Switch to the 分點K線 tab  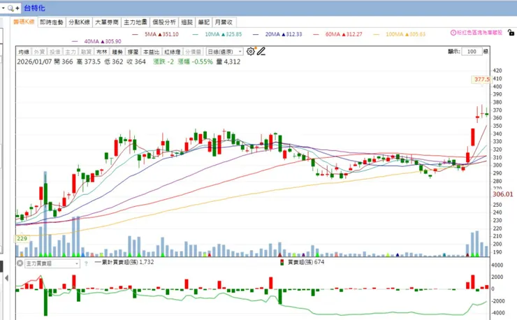pyautogui.click(x=79, y=22)
